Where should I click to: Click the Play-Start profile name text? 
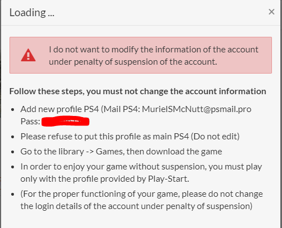[x=168, y=179]
